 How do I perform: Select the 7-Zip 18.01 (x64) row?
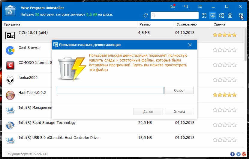click(123, 35)
